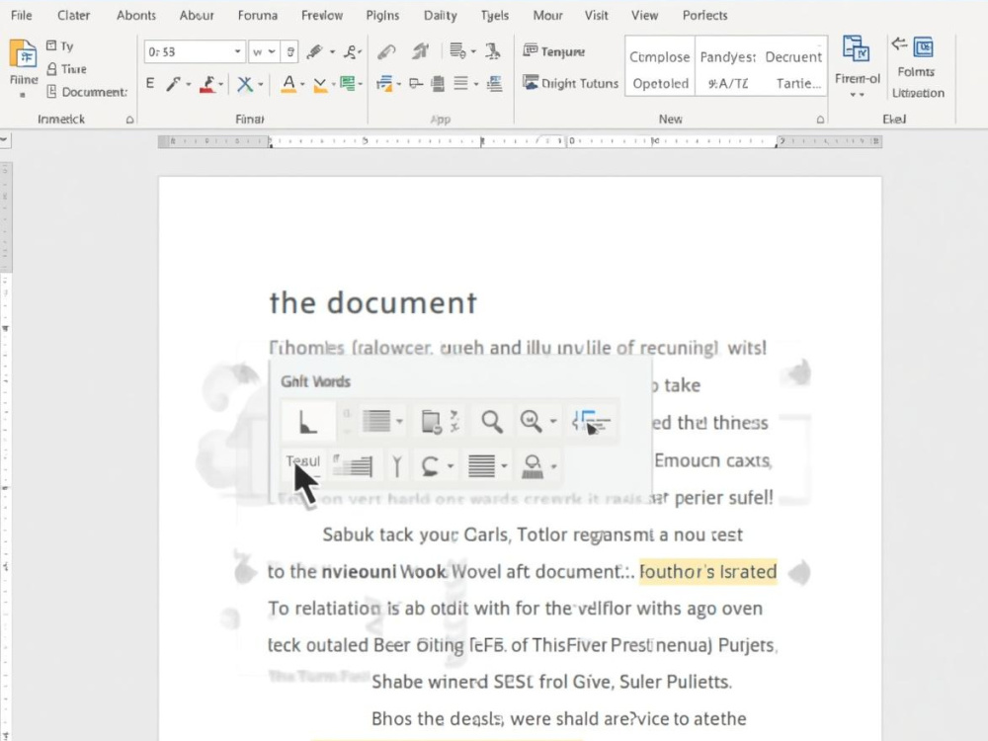Click the stacked pages icon in the App group
This screenshot has width=988, height=741.
pos(438,83)
